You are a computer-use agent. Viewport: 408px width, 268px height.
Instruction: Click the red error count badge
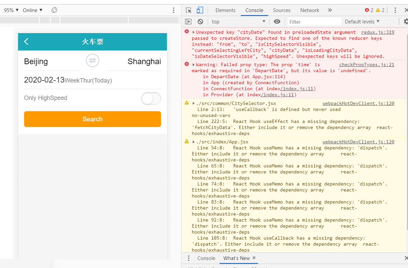(x=369, y=10)
